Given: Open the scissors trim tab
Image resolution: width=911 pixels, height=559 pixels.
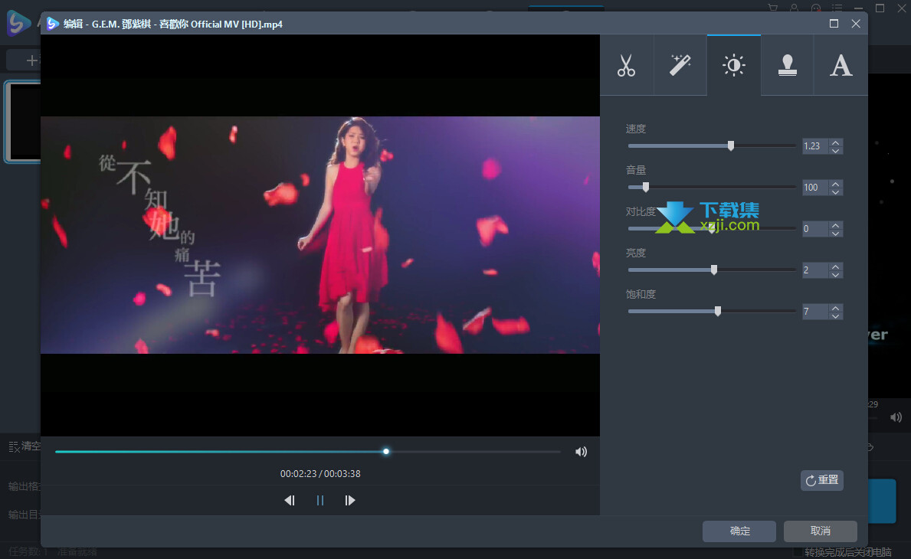Looking at the screenshot, I should [x=626, y=65].
